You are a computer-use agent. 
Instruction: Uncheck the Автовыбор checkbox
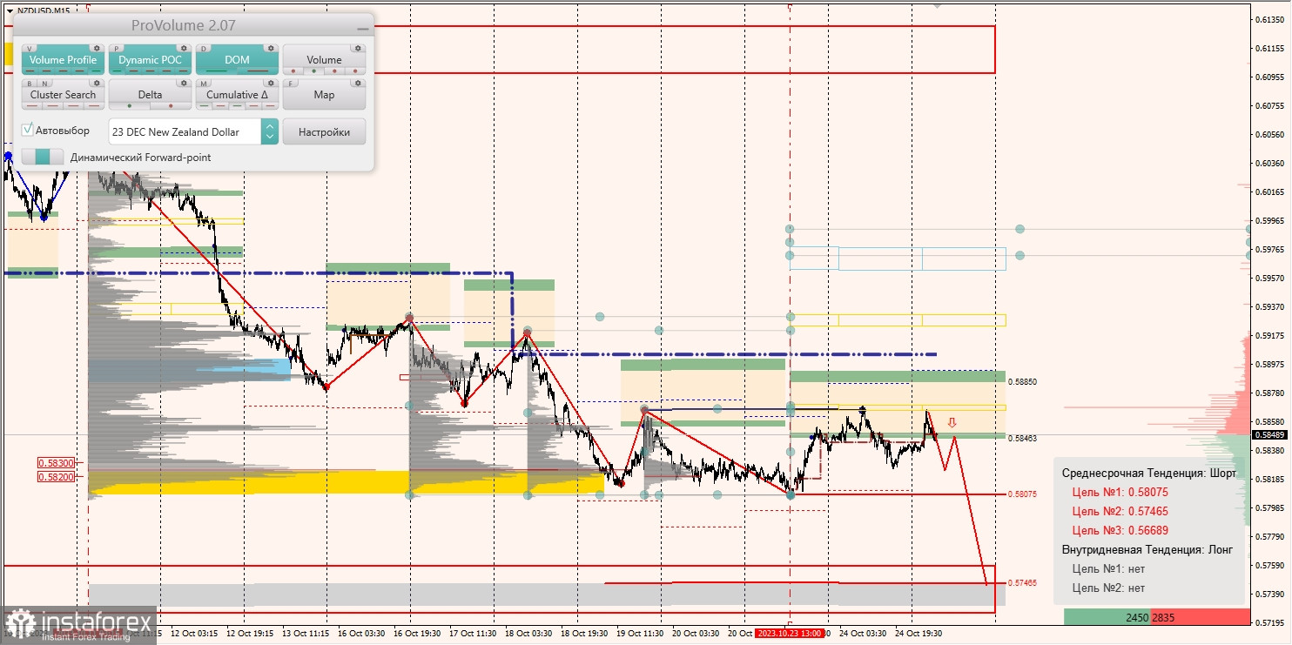27,130
